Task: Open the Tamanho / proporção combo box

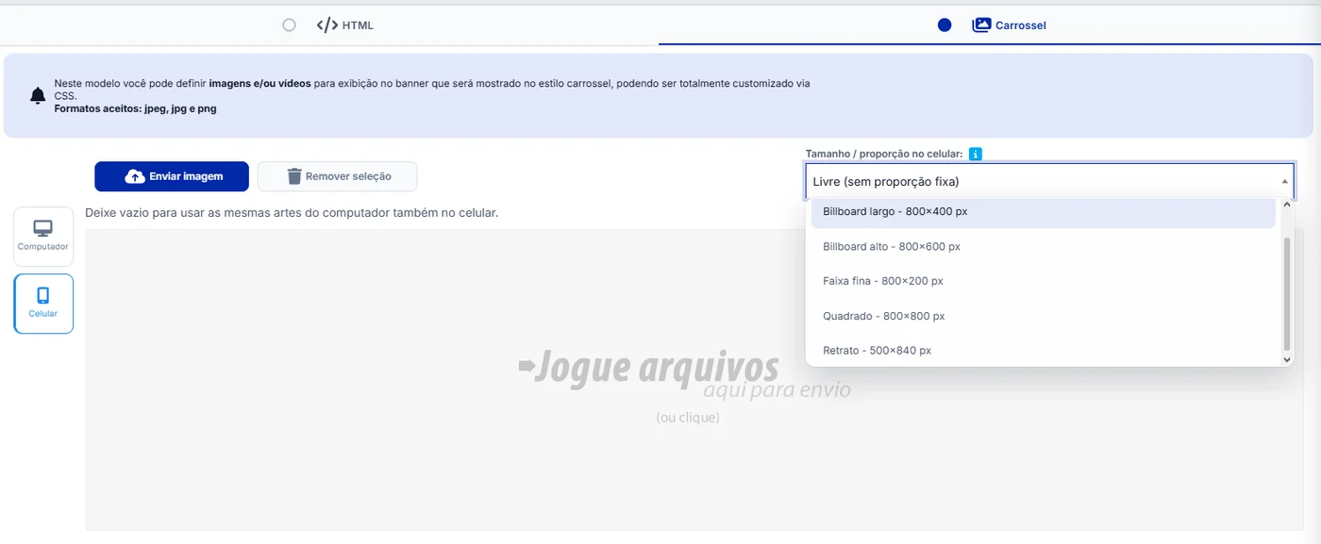Action: (1049, 181)
